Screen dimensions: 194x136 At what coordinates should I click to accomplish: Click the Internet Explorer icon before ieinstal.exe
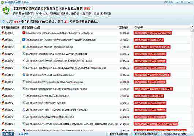coord(24,47)
